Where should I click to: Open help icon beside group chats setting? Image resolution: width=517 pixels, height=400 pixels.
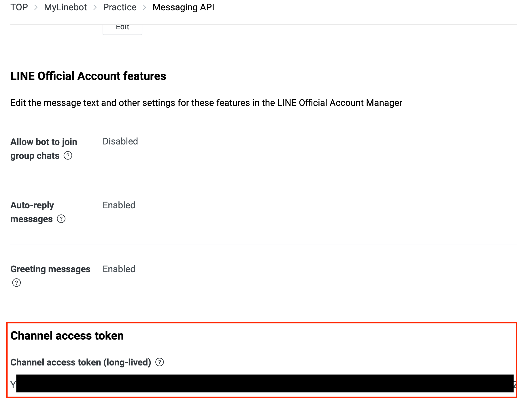(68, 156)
